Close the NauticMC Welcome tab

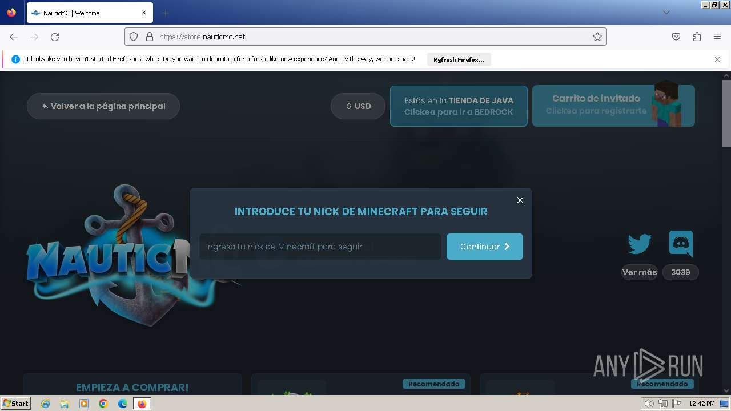(144, 13)
